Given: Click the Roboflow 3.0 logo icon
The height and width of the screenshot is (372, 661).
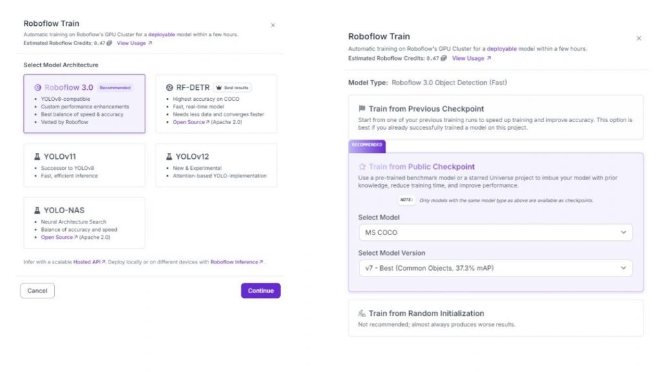Looking at the screenshot, I should tap(37, 88).
